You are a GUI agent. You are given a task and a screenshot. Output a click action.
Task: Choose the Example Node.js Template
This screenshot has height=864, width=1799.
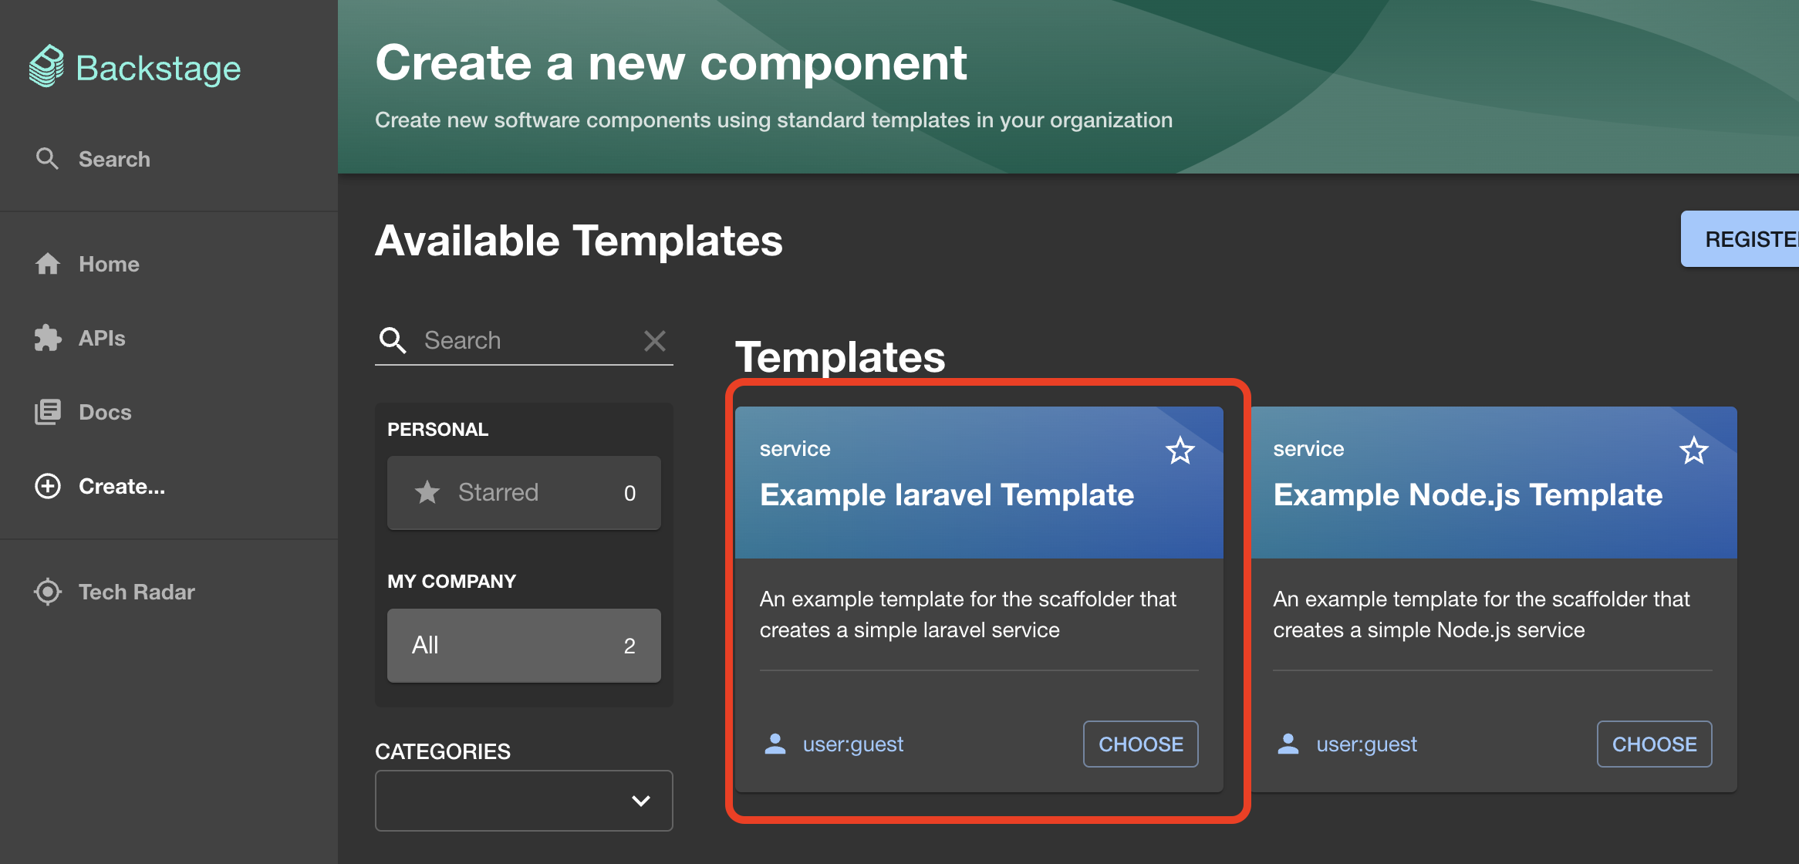coord(1654,744)
